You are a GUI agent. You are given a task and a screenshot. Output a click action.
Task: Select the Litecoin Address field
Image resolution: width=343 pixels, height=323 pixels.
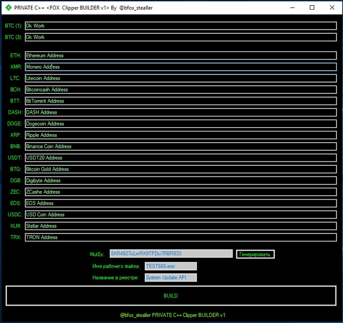tap(181, 78)
